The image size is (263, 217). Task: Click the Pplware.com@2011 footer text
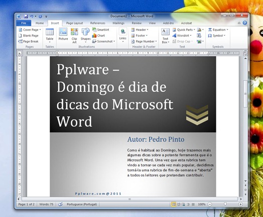click(98, 193)
